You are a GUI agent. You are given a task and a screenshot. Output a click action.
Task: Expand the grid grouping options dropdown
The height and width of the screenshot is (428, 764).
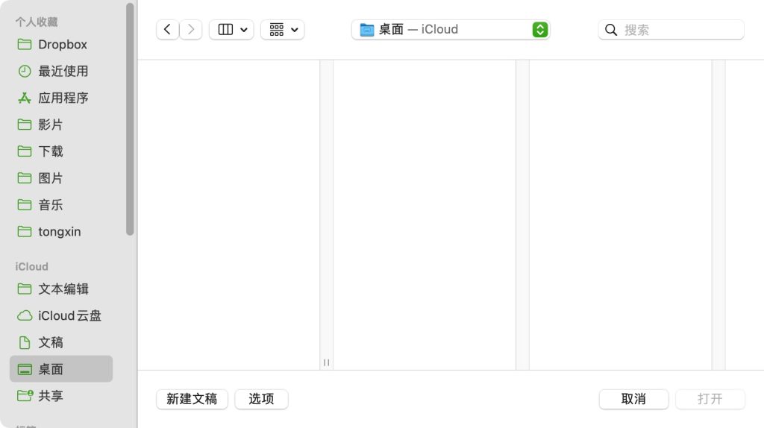[283, 30]
